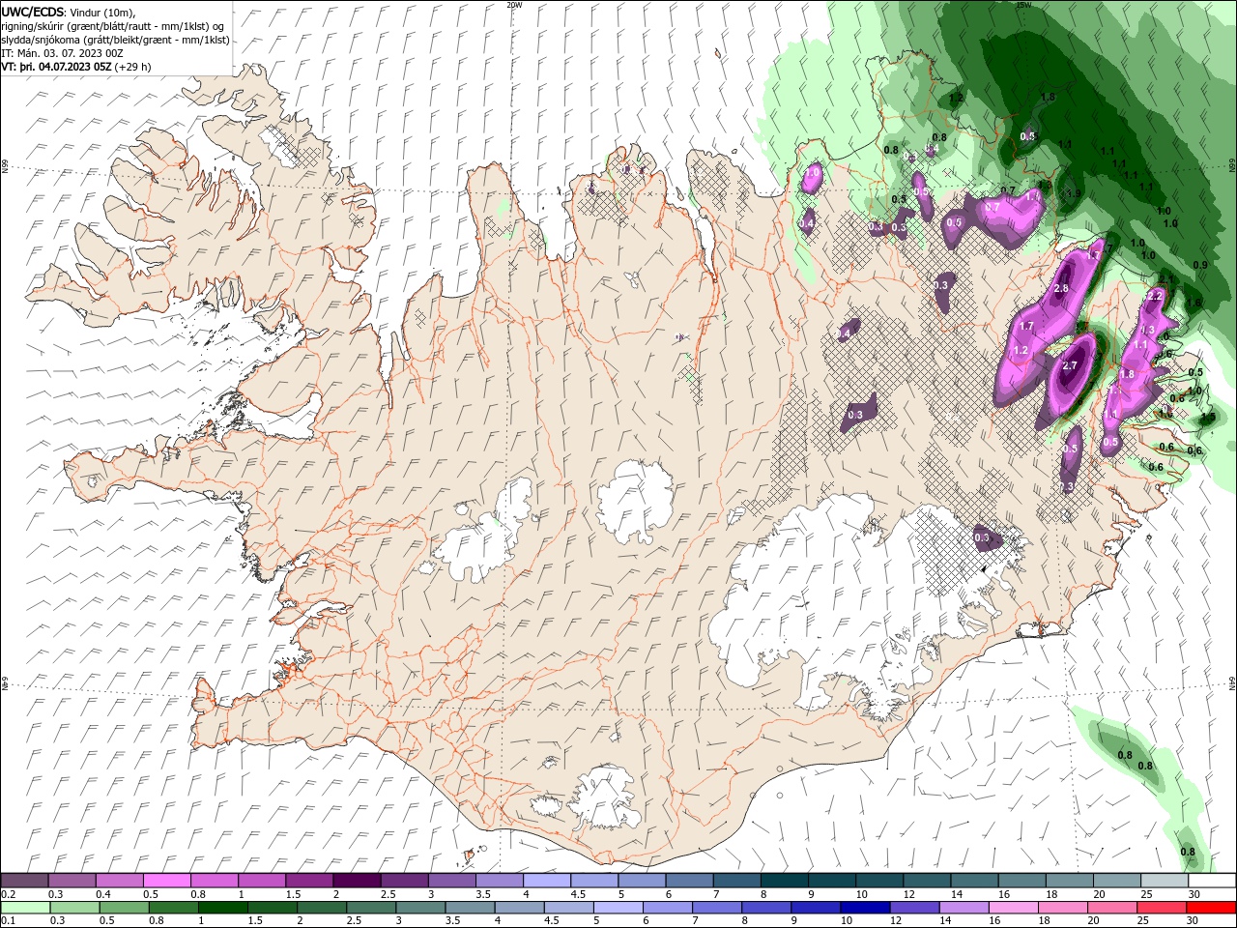Pick the 12 swatch in the snow legend

(925, 880)
